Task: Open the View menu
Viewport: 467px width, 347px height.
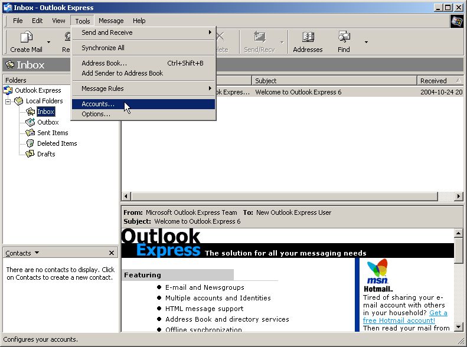Action: click(58, 21)
